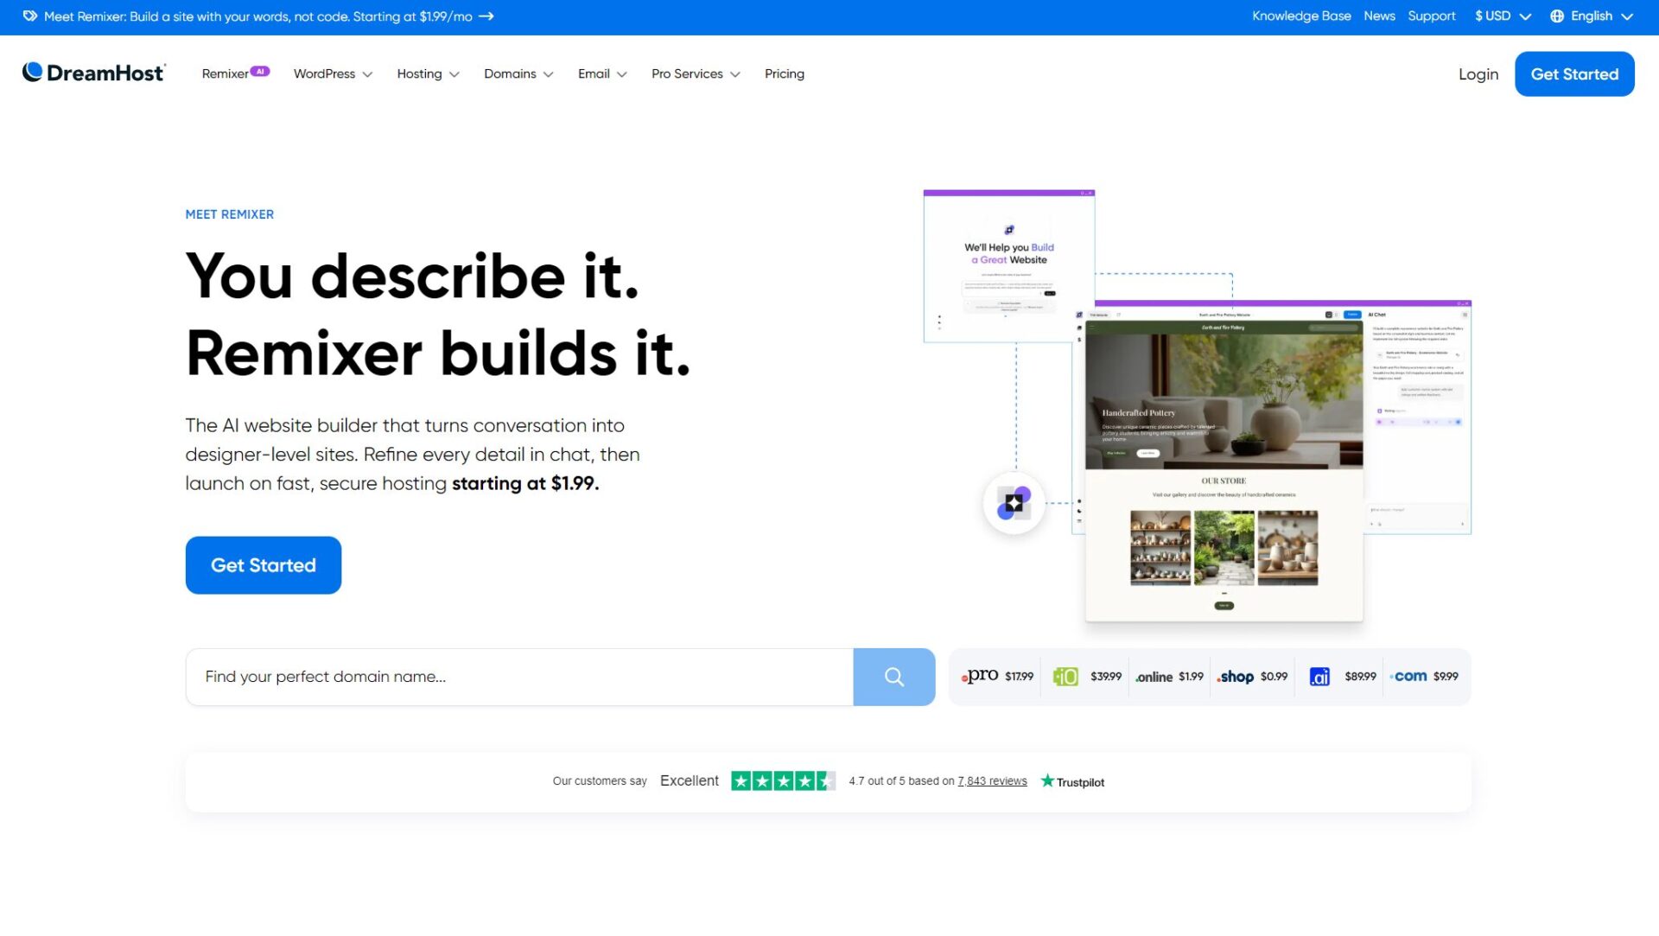Image resolution: width=1659 pixels, height=936 pixels.
Task: Click the .shop domain price badge
Action: [x=1251, y=677]
